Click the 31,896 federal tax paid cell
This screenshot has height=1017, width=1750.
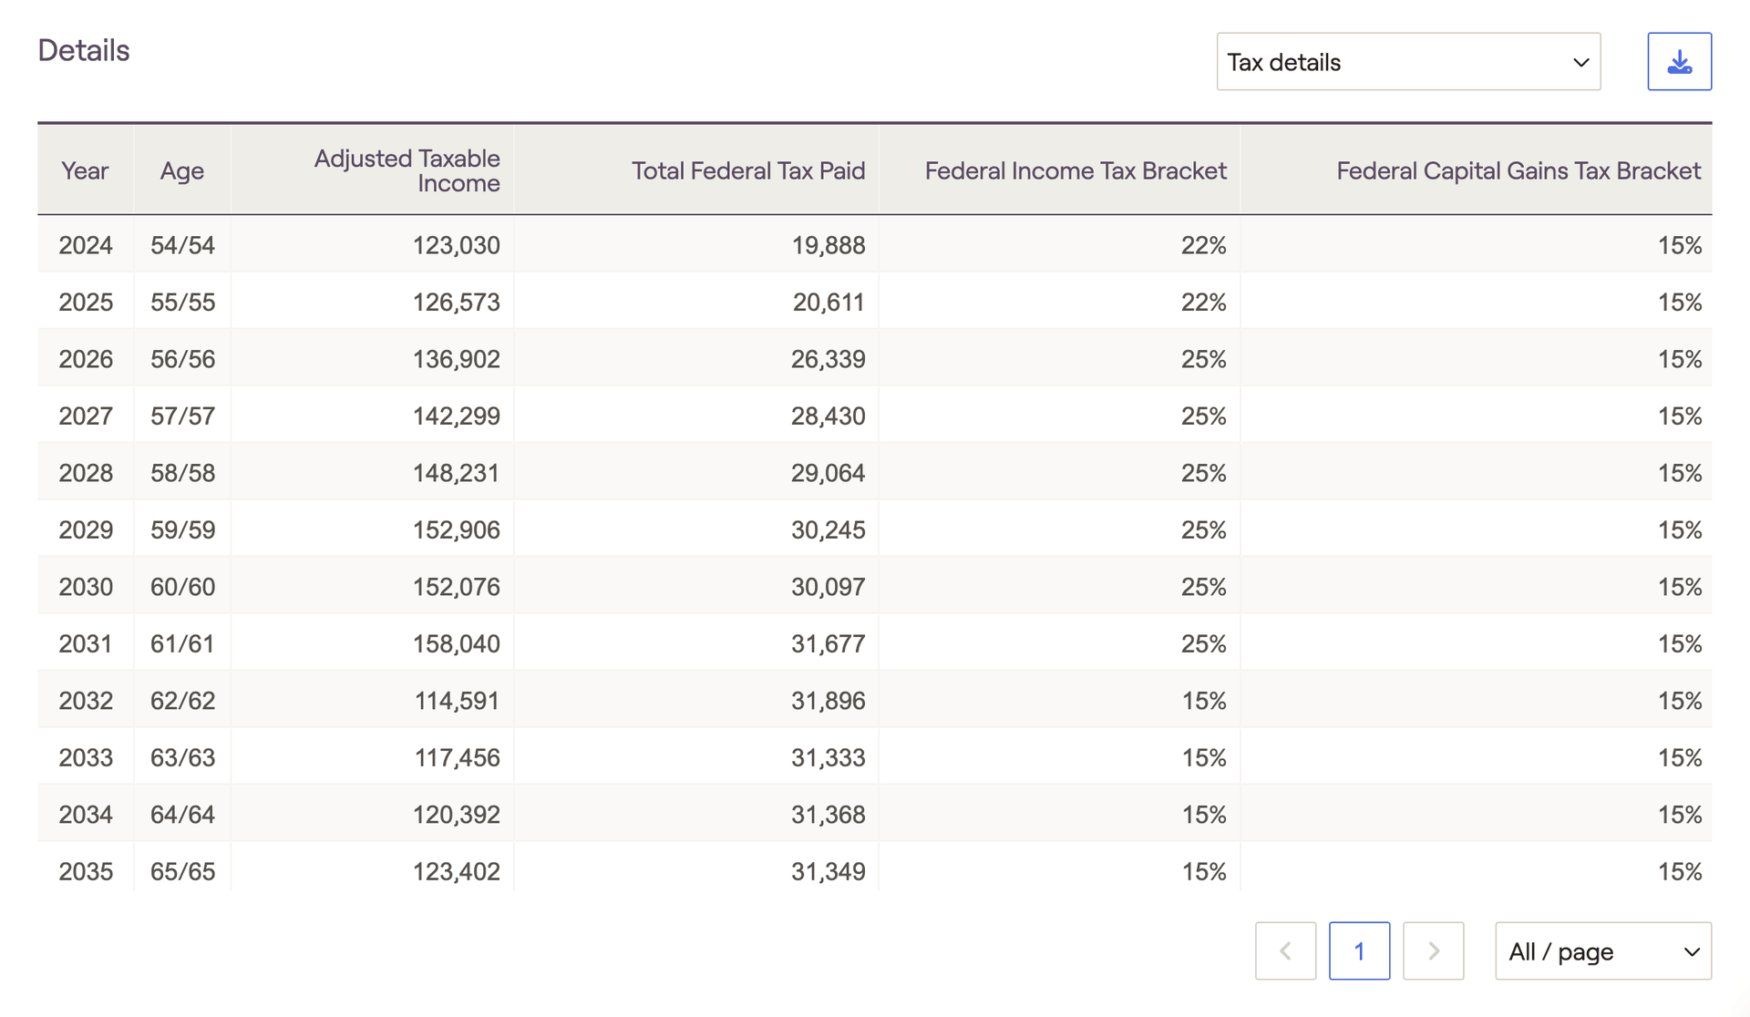coord(828,701)
